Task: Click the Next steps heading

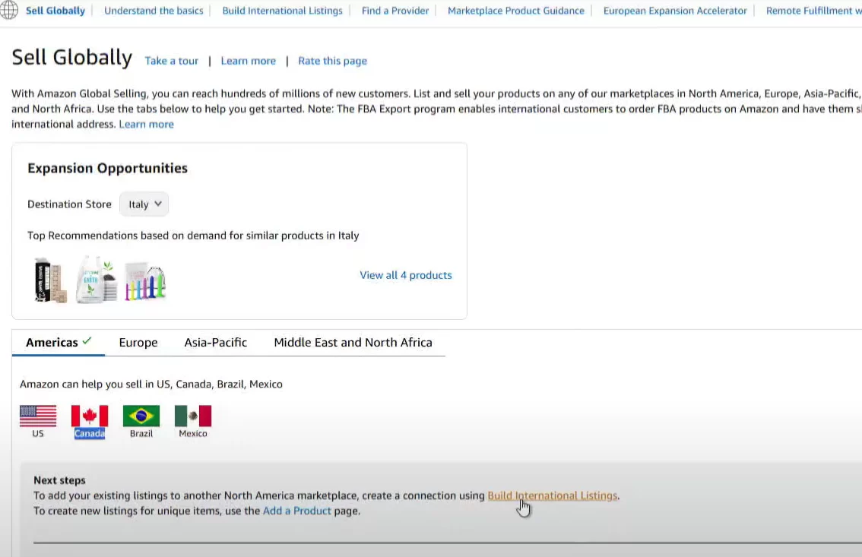Action: pos(59,480)
